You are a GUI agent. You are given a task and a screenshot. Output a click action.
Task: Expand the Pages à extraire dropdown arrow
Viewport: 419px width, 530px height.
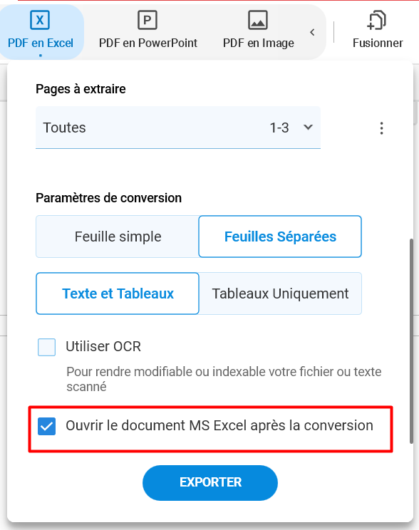point(308,128)
